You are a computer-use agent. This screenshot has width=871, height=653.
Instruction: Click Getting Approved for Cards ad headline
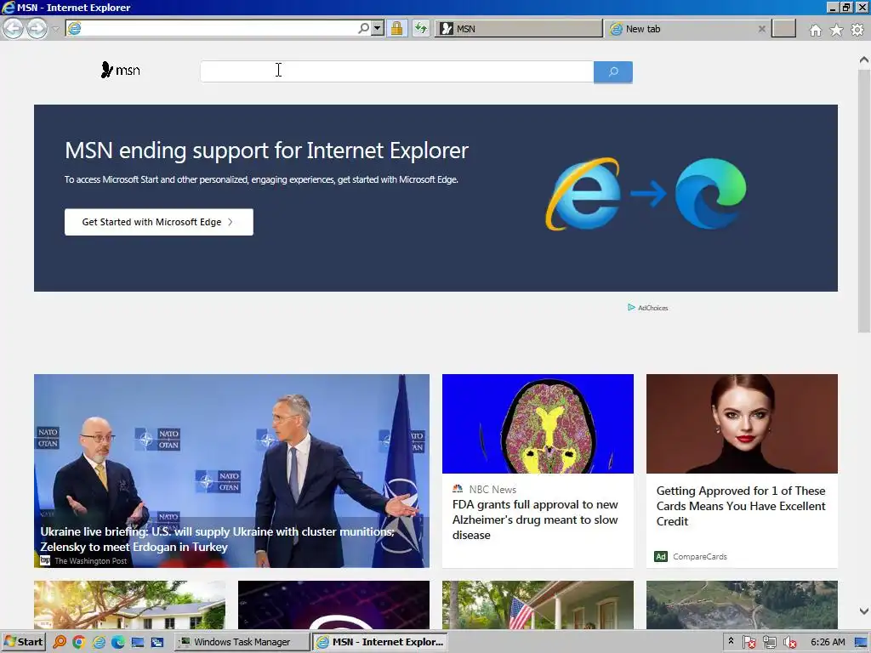[741, 506]
